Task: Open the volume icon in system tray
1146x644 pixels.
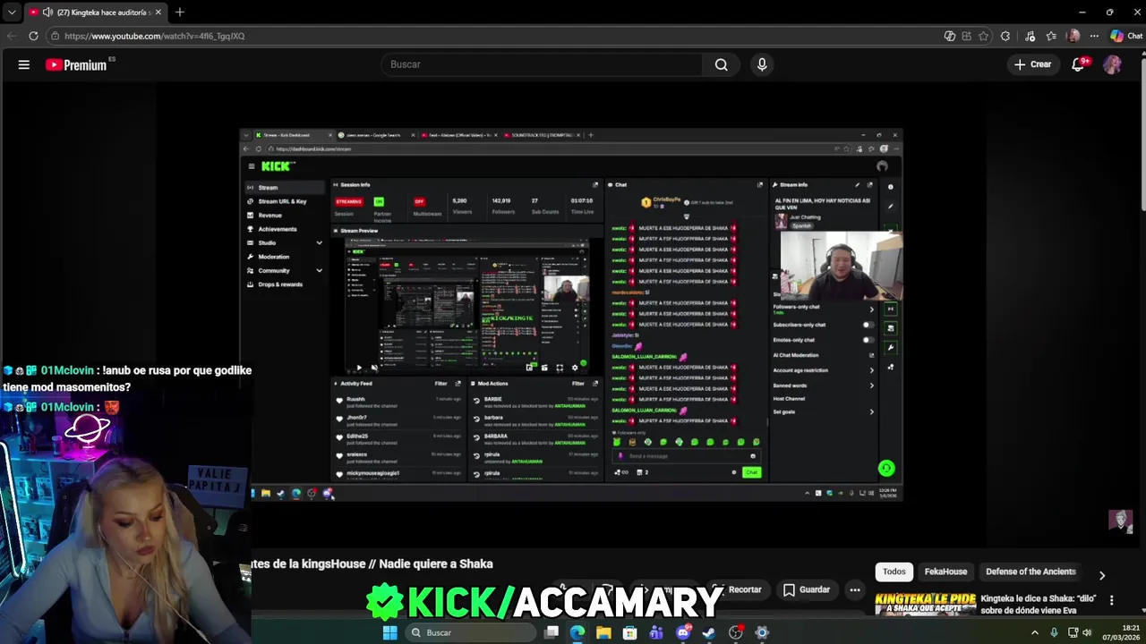Action: pos(1087,632)
